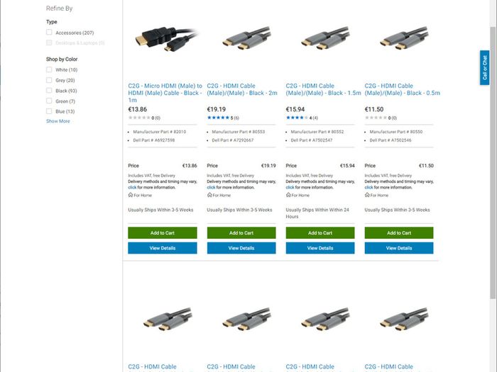Click the vertical page scrollbar
497x372 pixels.
(493, 163)
